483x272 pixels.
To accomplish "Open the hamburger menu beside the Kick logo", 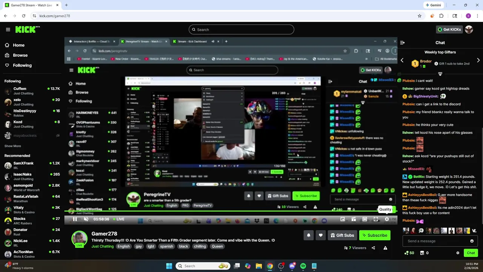I will [x=8, y=29].
